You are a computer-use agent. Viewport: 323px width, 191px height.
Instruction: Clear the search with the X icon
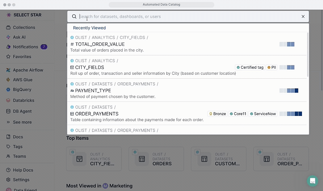[x=303, y=17]
